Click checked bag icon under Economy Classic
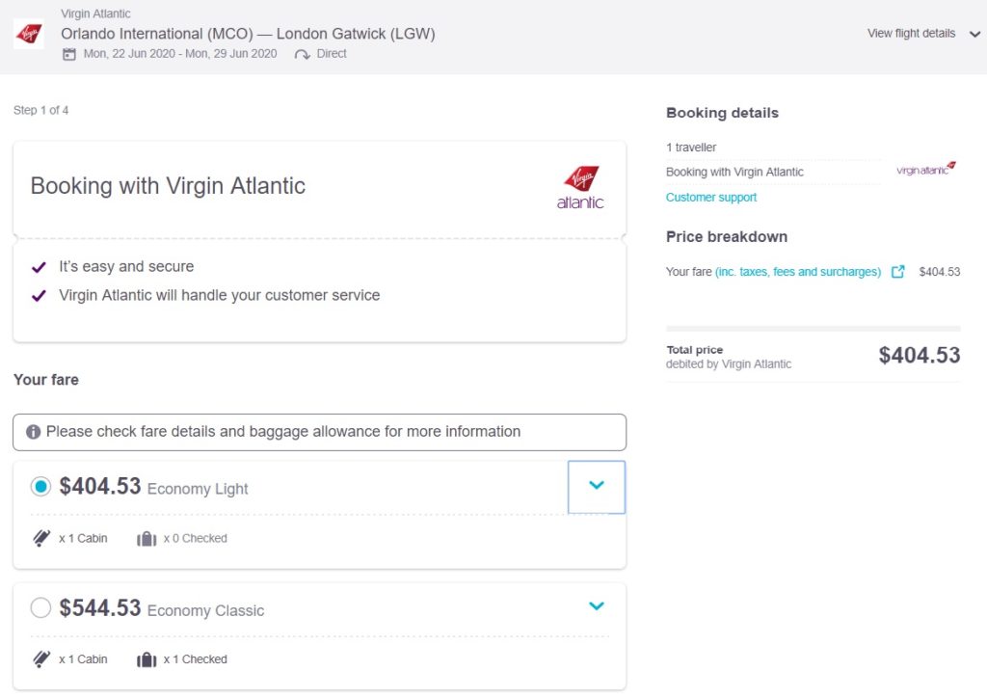Viewport: 987px width, 698px height. click(x=147, y=659)
